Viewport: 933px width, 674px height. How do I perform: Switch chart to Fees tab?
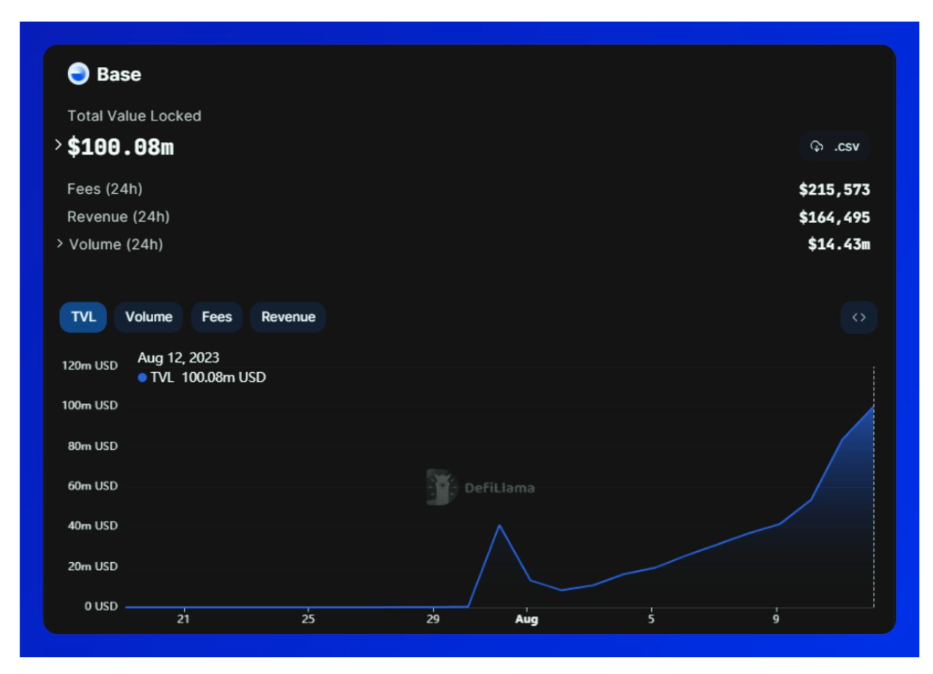217,317
